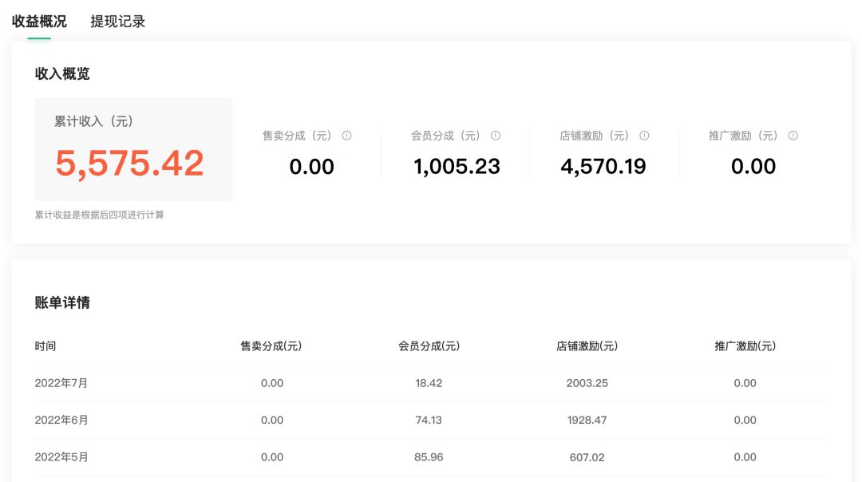
Task: Switch to the 提现记录 tab
Action: click(118, 22)
